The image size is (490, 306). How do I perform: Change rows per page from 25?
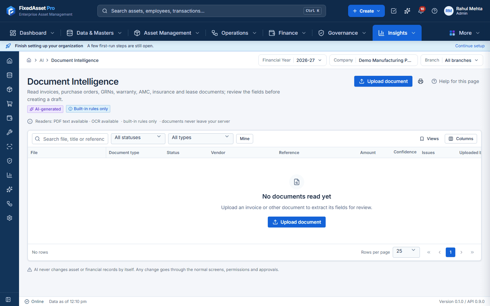406,252
